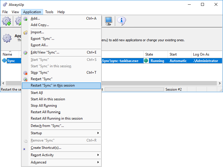Screen dimensions: 223x167
Task: Click the edit gear icon beside Edit/View Sync
Action: (25, 53)
